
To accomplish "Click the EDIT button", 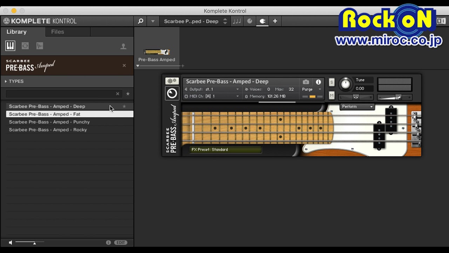I will click(121, 242).
